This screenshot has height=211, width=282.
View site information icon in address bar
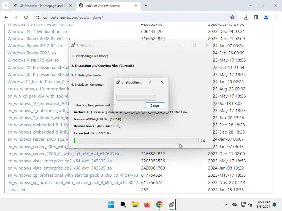(38, 17)
